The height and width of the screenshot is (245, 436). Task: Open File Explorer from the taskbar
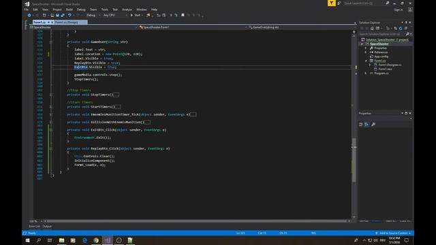click(x=62, y=240)
